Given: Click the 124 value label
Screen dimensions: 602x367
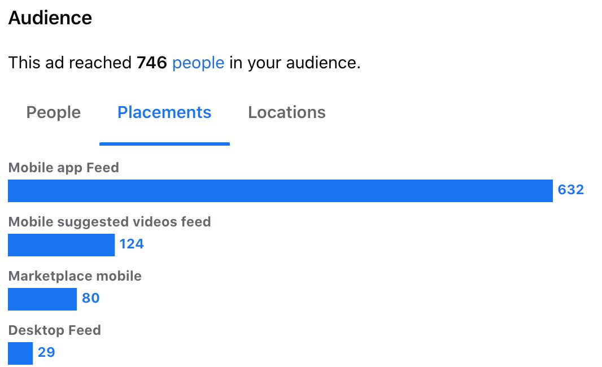Looking at the screenshot, I should pyautogui.click(x=132, y=244).
